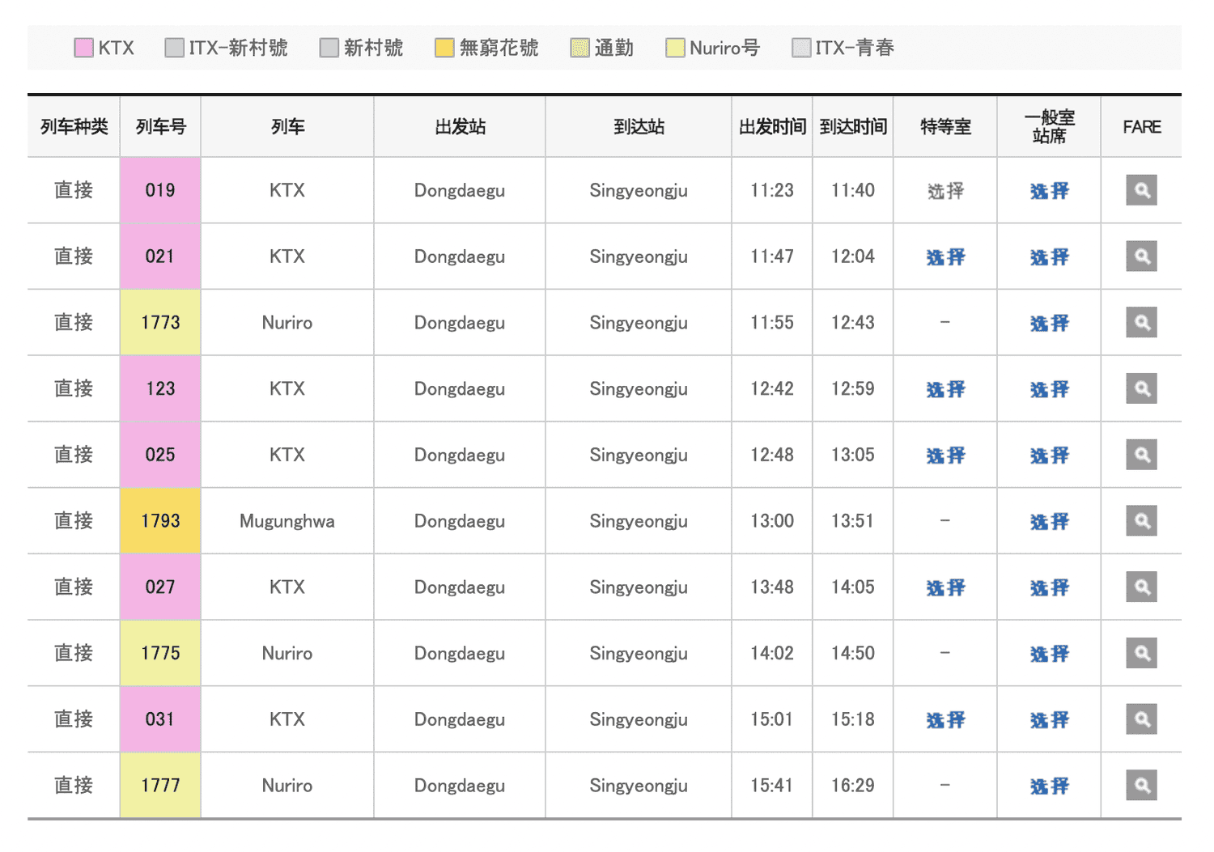Click the 新村號 legend swatch
Screen dimensions: 1214x852
point(329,48)
